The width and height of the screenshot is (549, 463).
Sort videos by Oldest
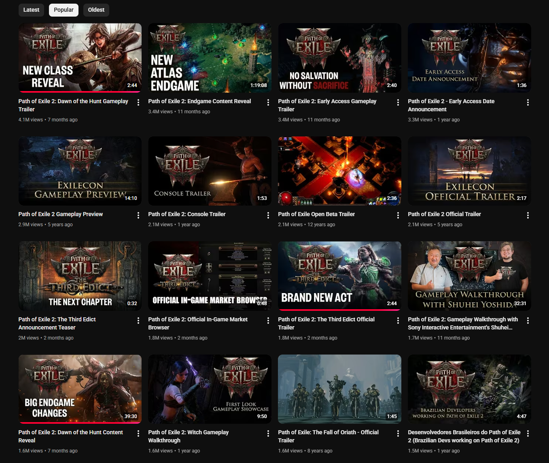point(96,10)
